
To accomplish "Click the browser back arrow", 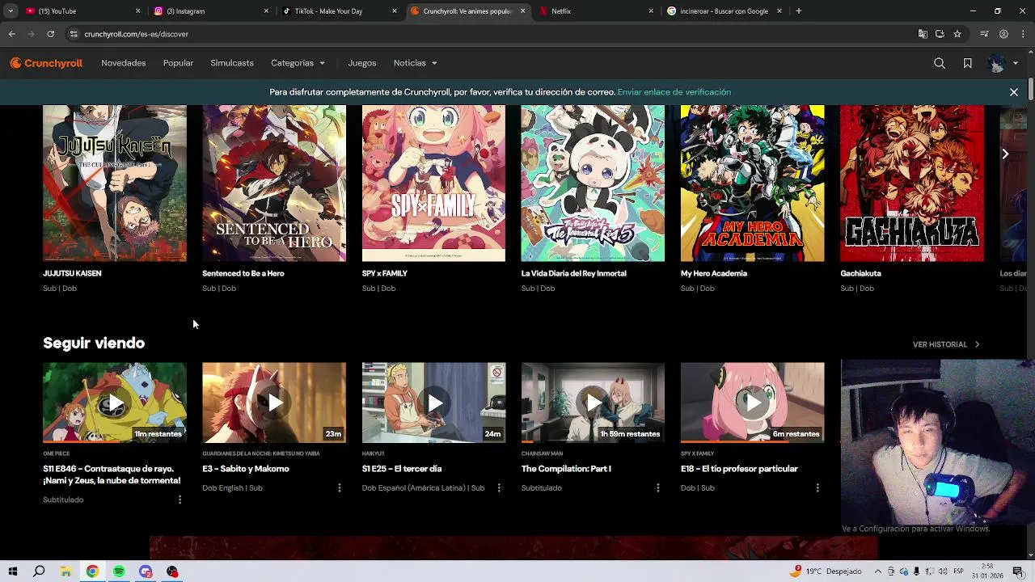I will coord(11,34).
